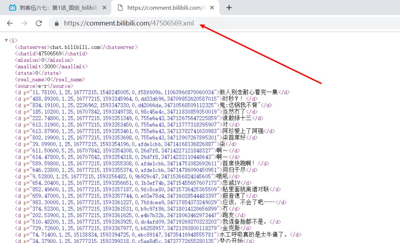Collapse the root <i> XML node
This screenshot has height=243, width=400.
point(6,40)
